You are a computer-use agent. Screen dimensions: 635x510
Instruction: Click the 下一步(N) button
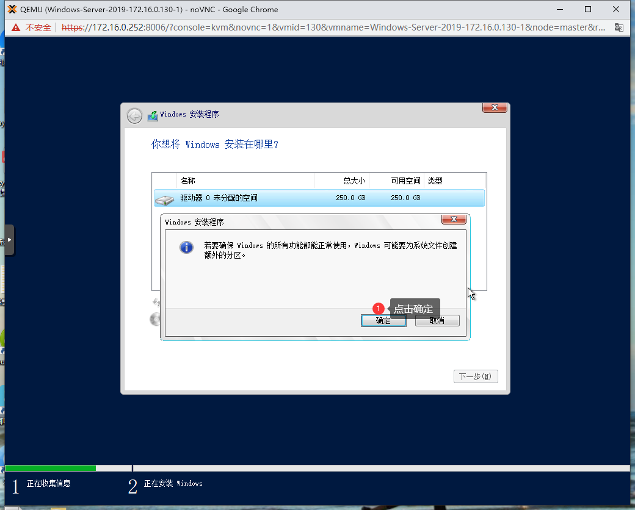476,376
